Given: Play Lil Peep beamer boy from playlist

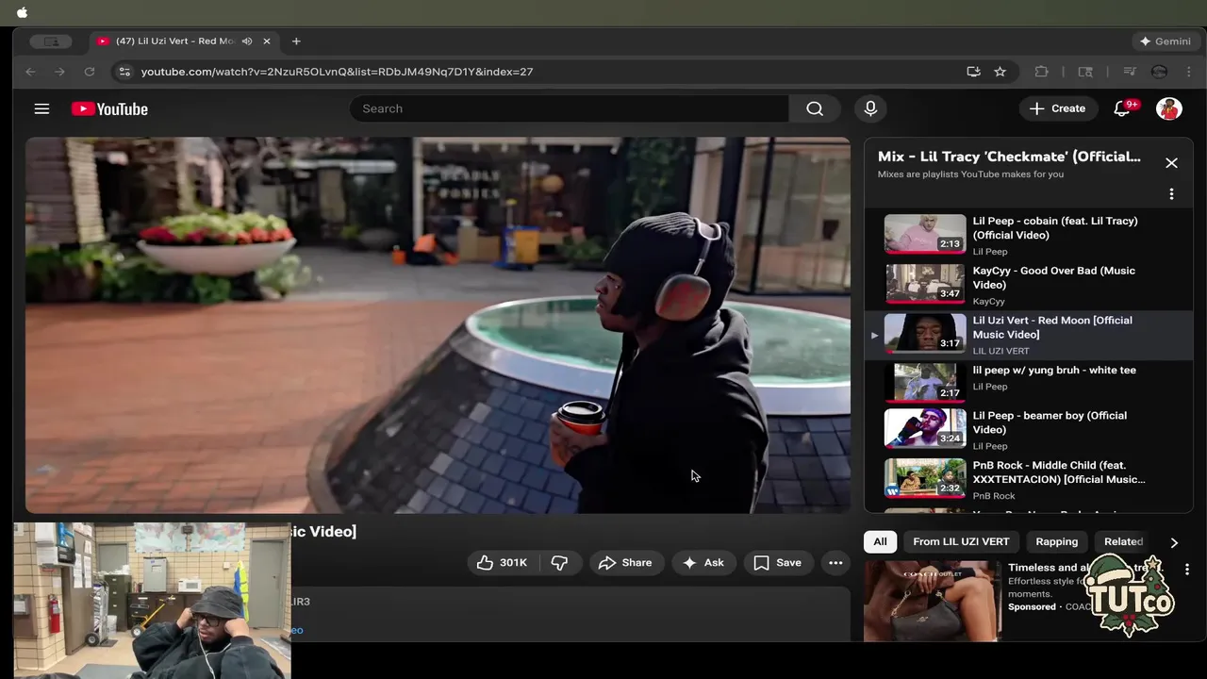Looking at the screenshot, I should pos(1029,430).
